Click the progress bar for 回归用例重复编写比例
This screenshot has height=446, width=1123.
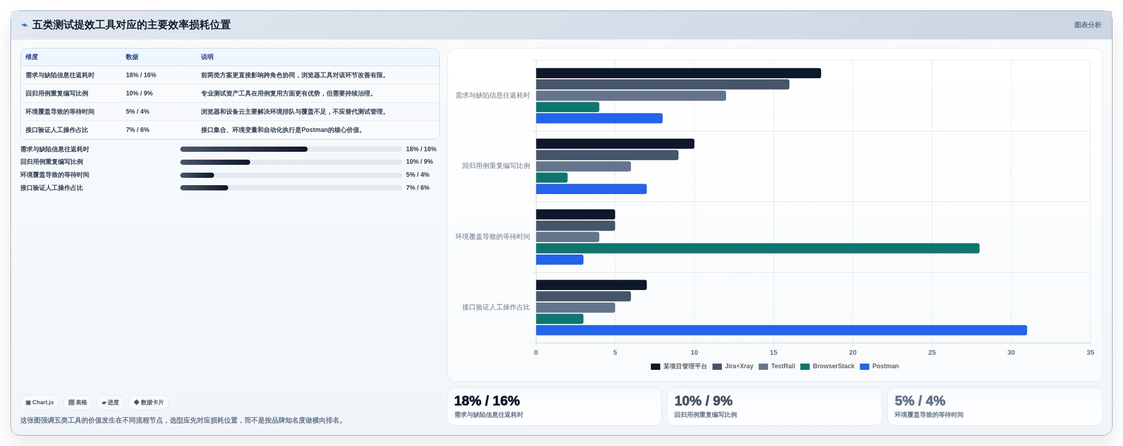291,162
